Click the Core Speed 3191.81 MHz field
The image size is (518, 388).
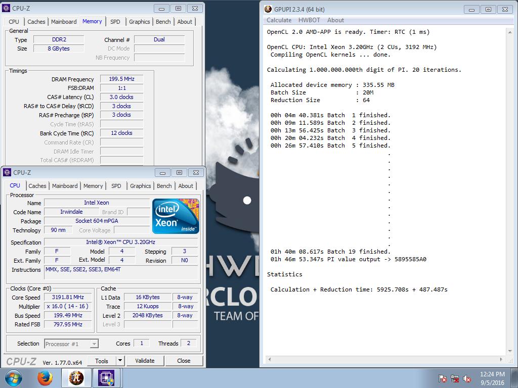pyautogui.click(x=68, y=297)
